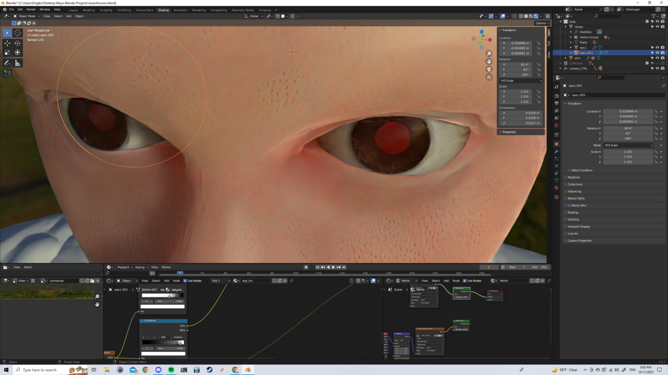Open the Object Mode dropdown
The height and width of the screenshot is (375, 668).
pos(27,16)
